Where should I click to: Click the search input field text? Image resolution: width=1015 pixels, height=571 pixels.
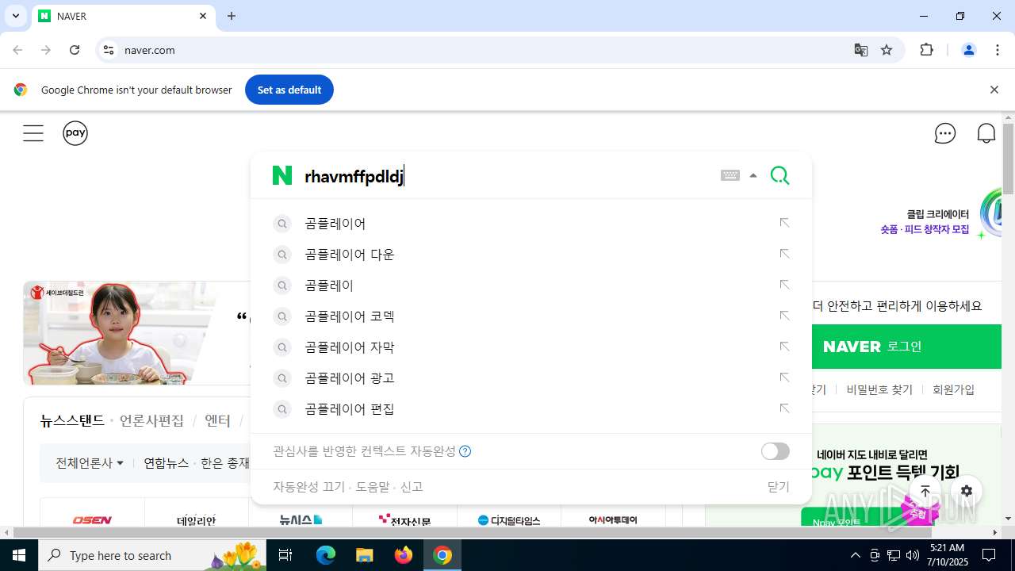(354, 176)
